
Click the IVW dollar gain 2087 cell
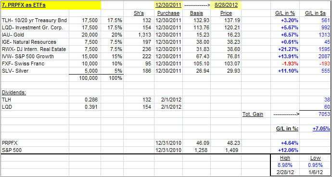click(316, 57)
